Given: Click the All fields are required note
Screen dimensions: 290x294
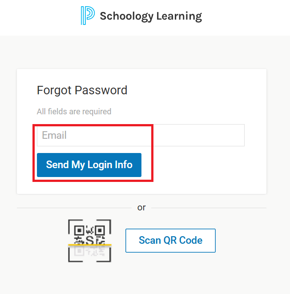Looking at the screenshot, I should (x=74, y=112).
